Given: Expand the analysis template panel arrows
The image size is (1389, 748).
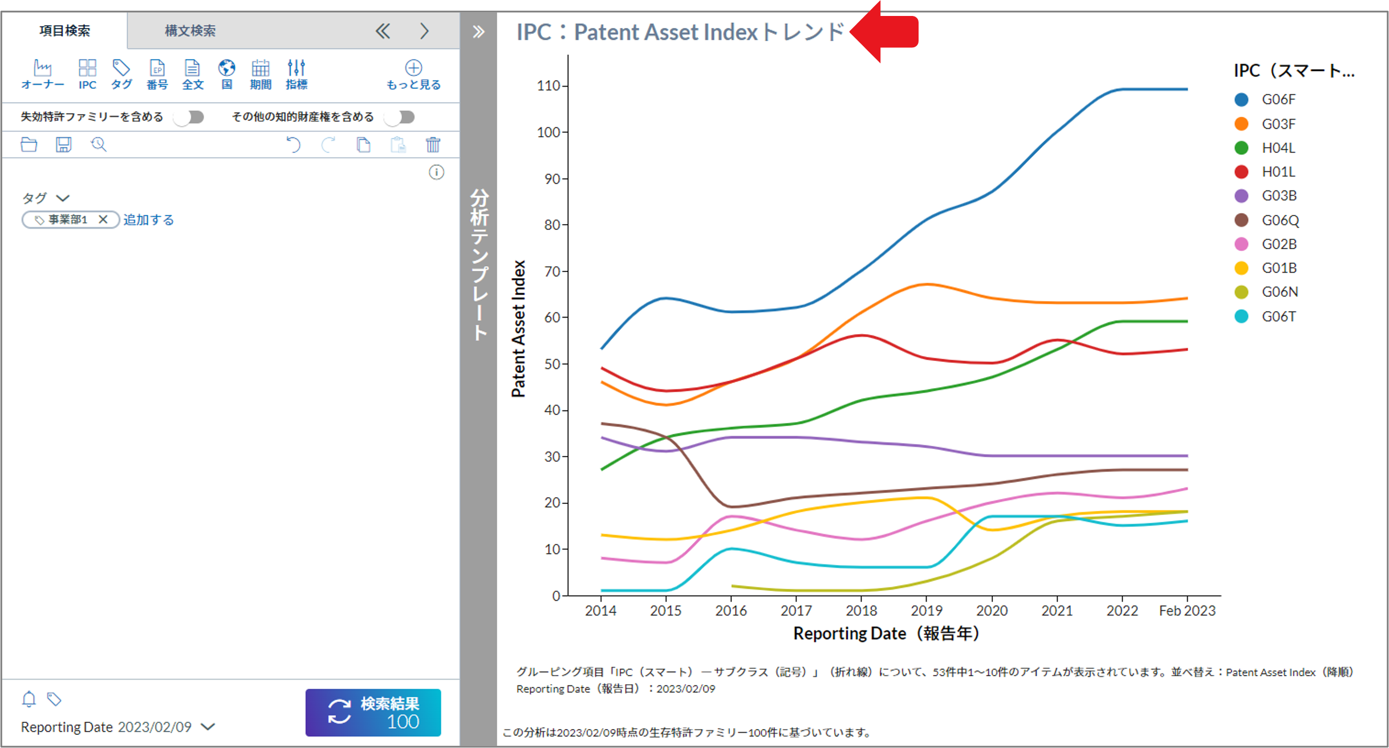Looking at the screenshot, I should click(478, 31).
